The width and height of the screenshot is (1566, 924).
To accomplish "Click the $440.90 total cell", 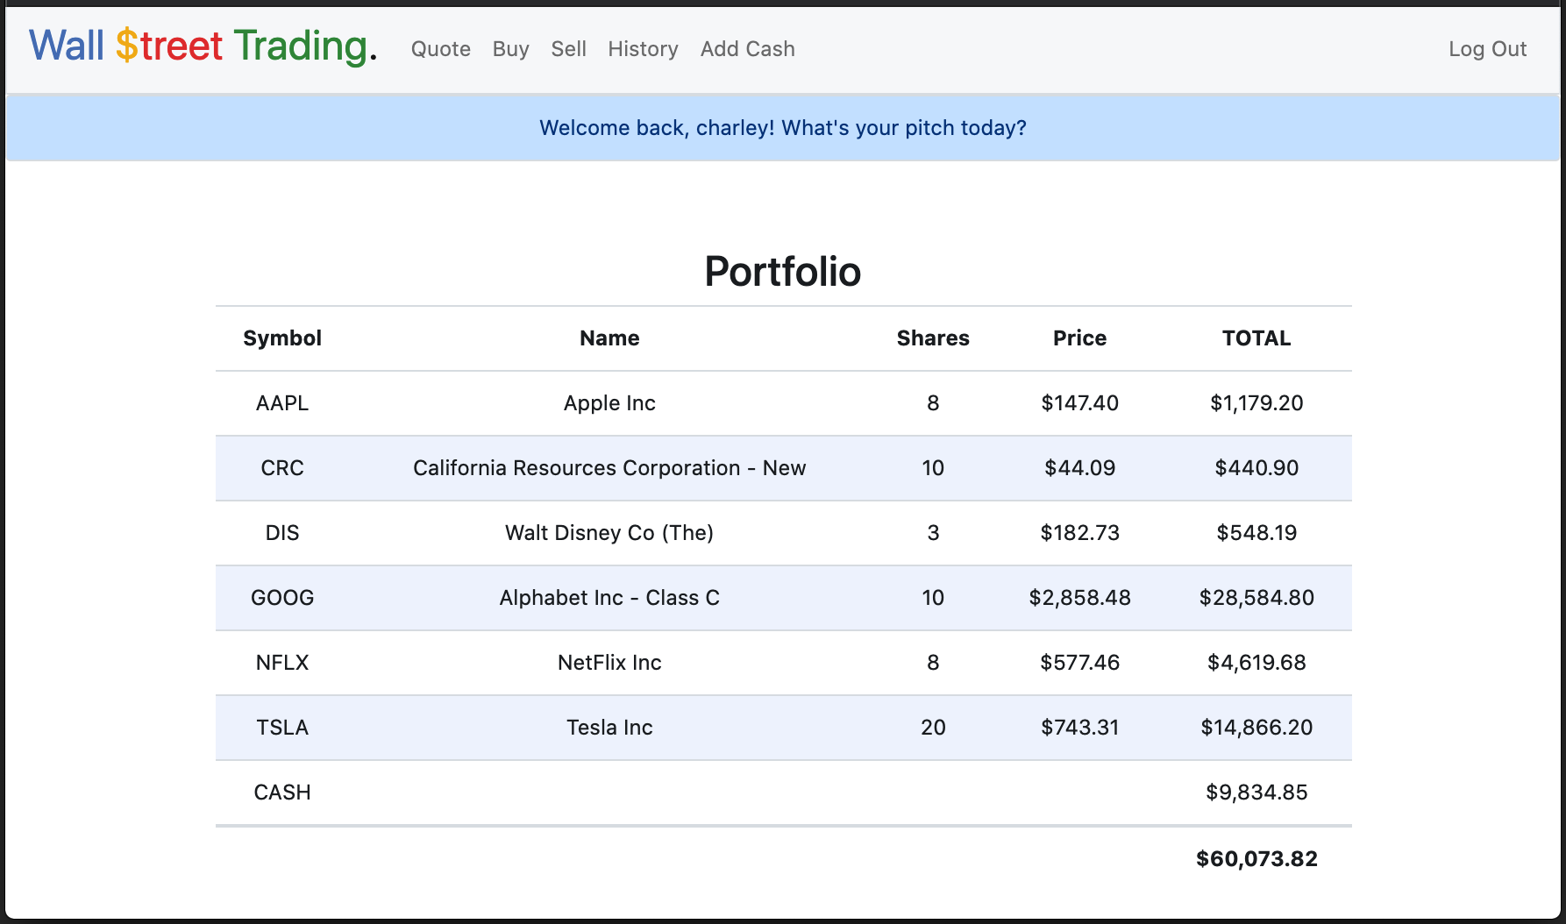I will tap(1256, 468).
